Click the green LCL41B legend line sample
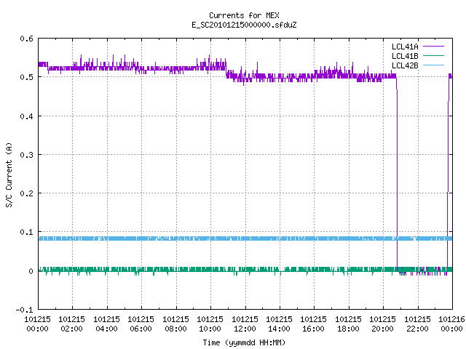Screen dimensions: 466x349 pyautogui.click(x=433, y=56)
